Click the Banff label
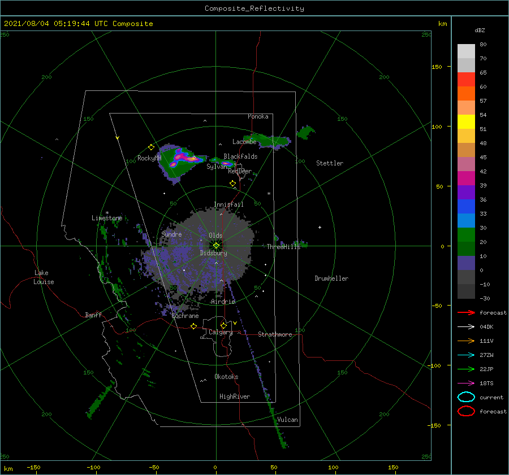 point(93,315)
